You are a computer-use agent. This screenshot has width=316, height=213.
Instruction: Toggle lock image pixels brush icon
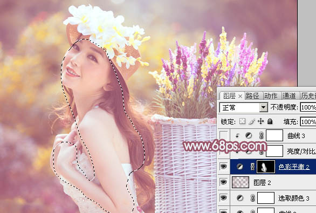[x=252, y=121]
